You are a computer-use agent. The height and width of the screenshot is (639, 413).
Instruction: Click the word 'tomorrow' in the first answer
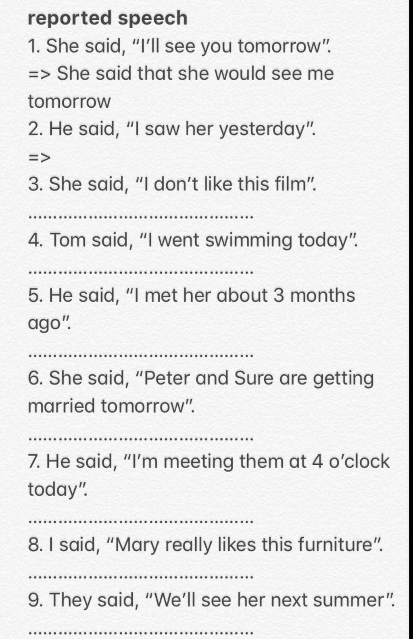click(x=69, y=102)
